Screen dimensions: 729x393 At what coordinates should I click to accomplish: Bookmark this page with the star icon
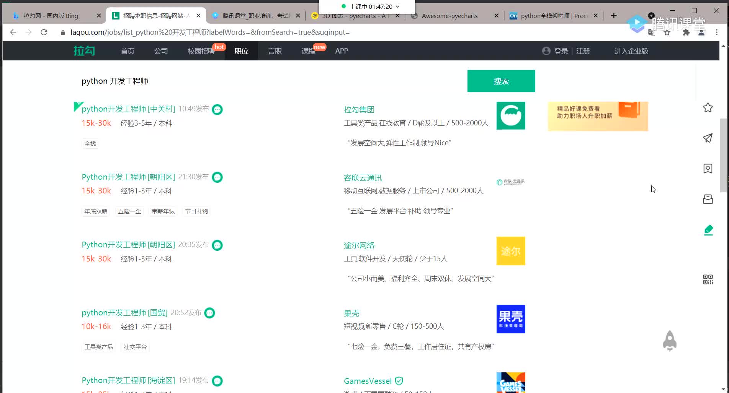pyautogui.click(x=667, y=32)
